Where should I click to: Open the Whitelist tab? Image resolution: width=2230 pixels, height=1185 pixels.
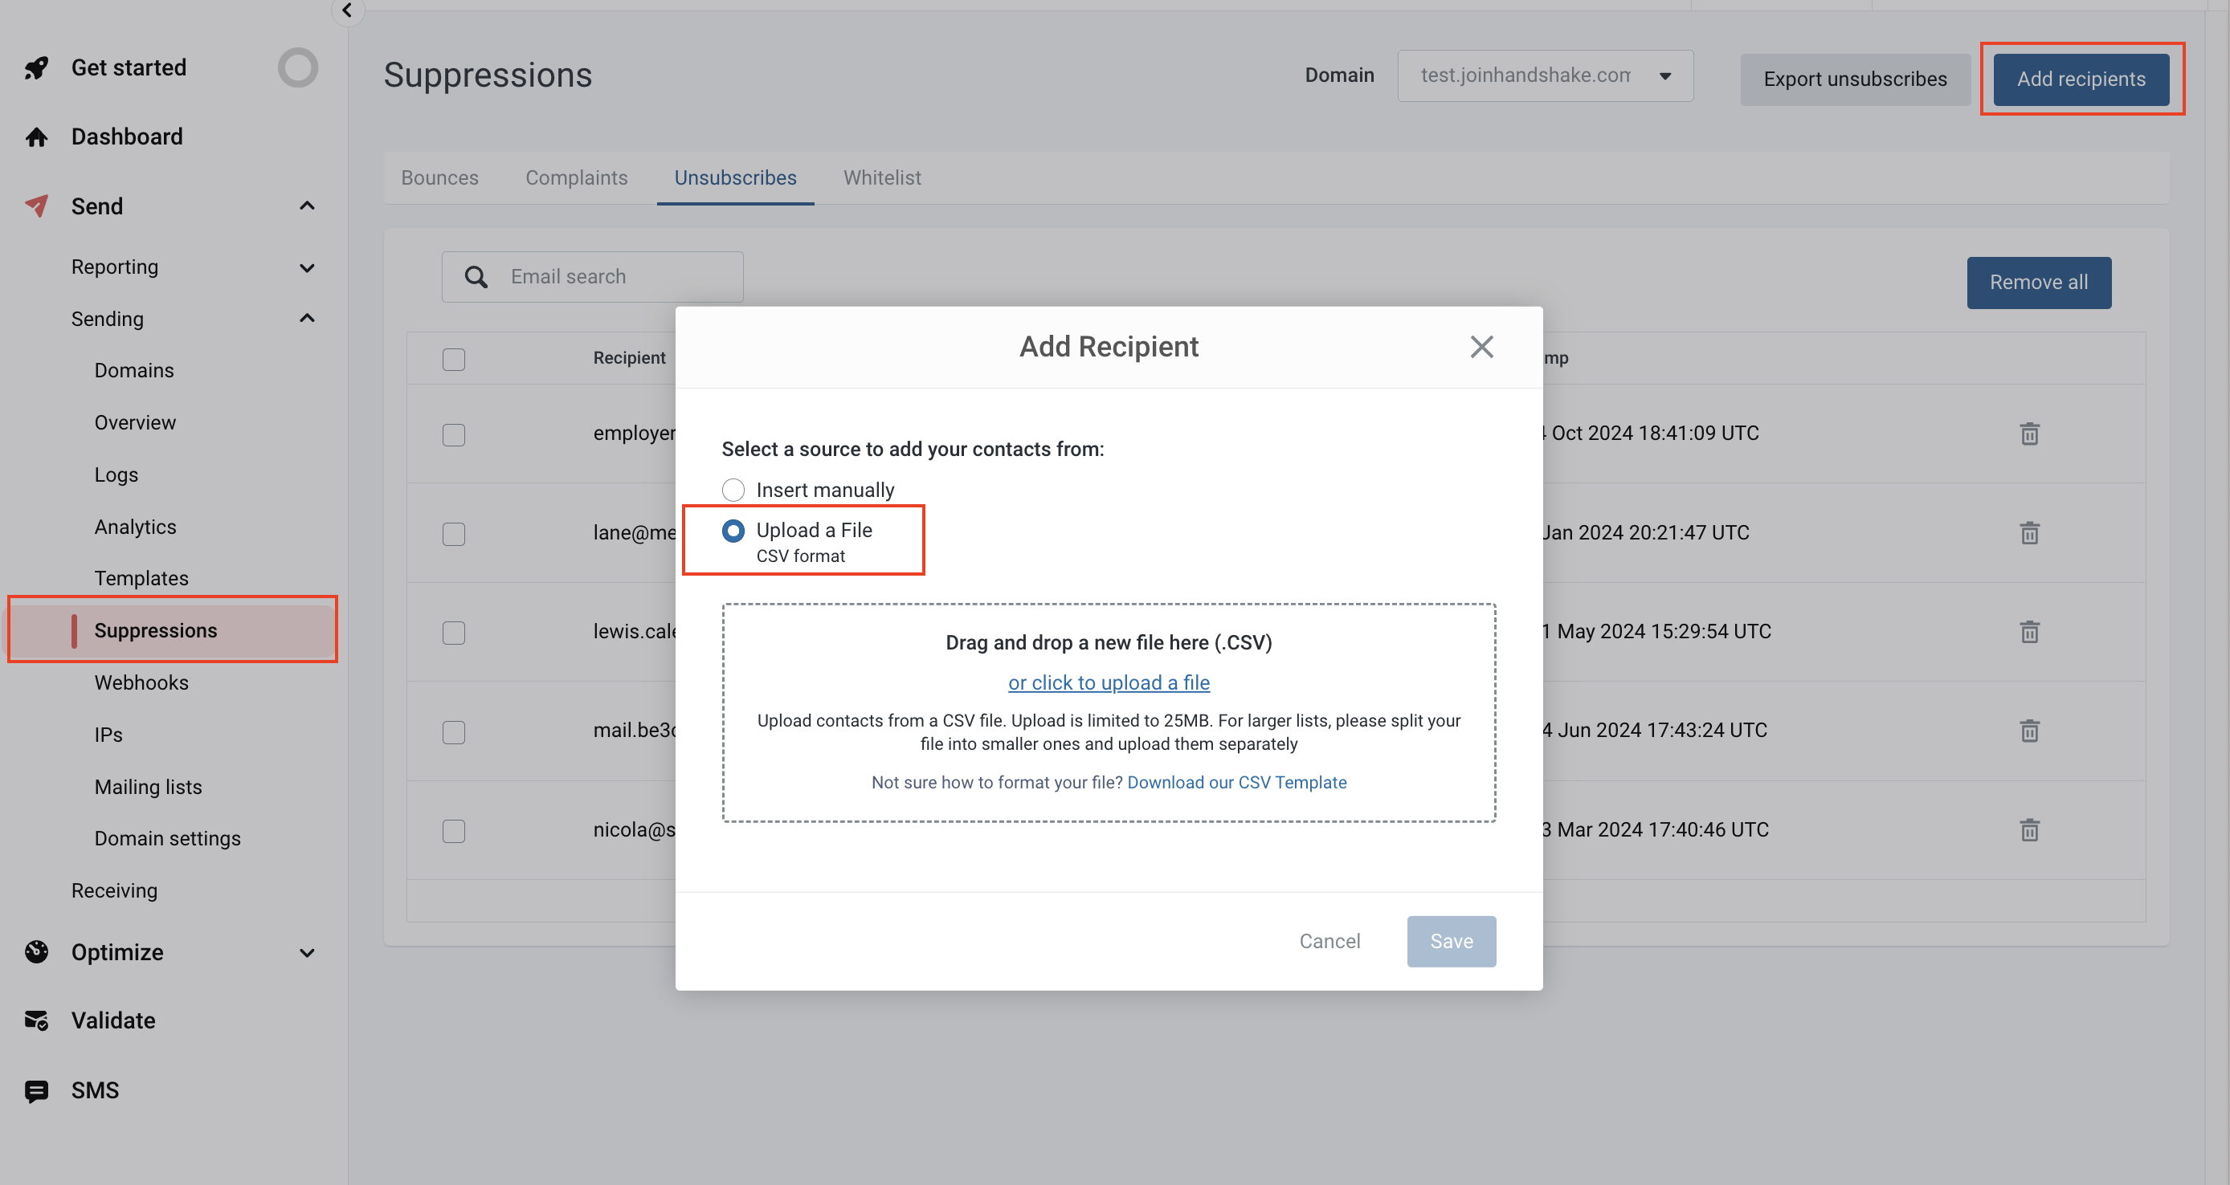click(881, 177)
